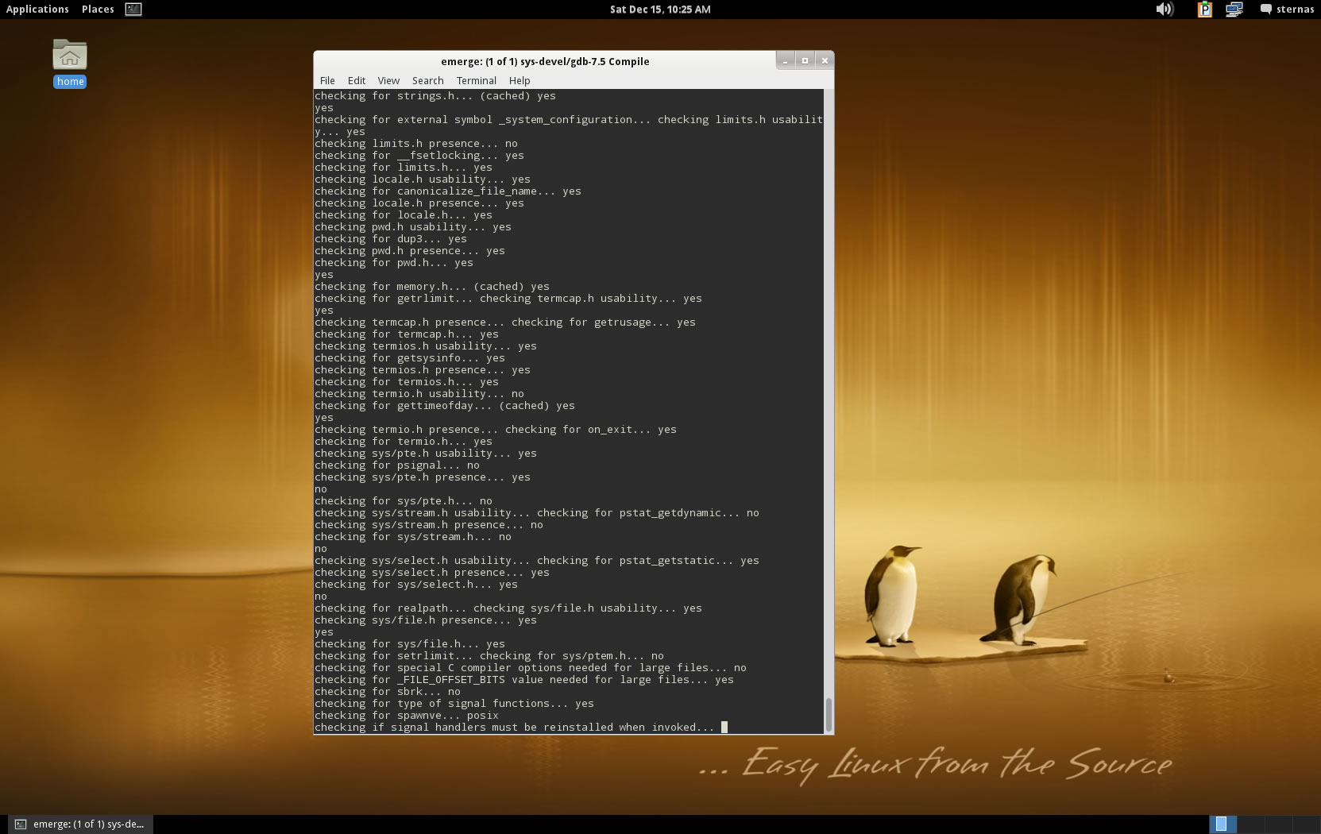Image resolution: width=1321 pixels, height=834 pixels.
Task: Click the line mentioning pstat_getdynamic
Action: tap(537, 512)
